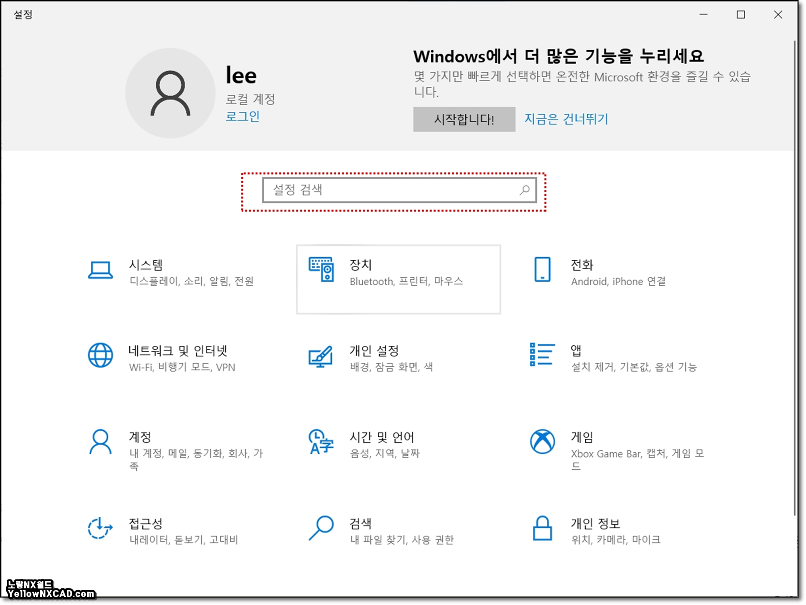Click inside the 설정 검색 search field

[399, 190]
